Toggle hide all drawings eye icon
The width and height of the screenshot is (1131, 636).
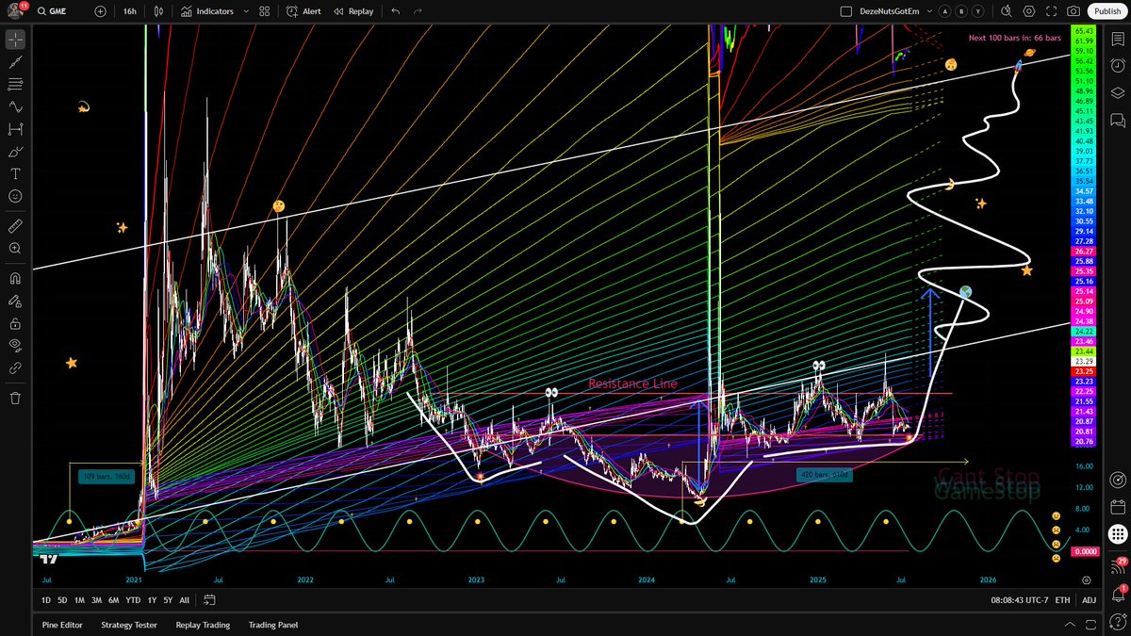15,346
